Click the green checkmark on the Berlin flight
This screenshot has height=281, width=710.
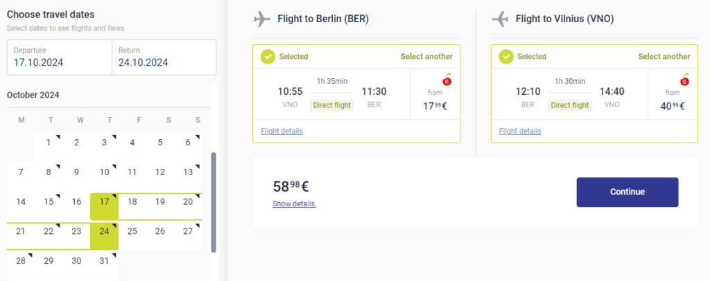point(268,57)
